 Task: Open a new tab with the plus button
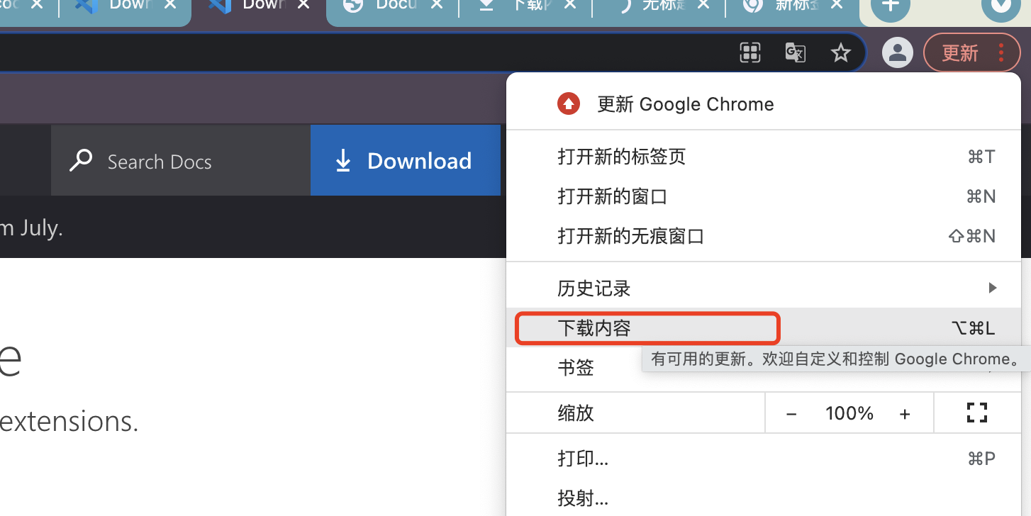click(x=890, y=7)
